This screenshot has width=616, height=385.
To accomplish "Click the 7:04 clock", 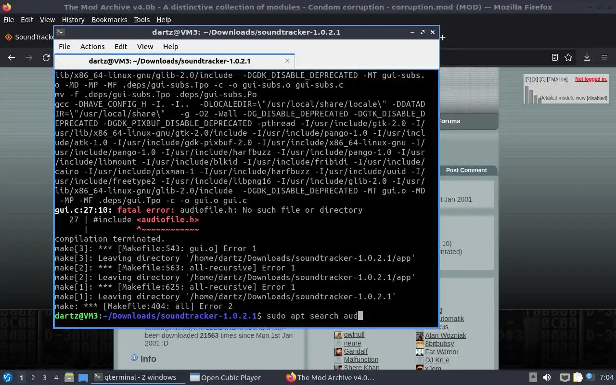I will pos(607,377).
